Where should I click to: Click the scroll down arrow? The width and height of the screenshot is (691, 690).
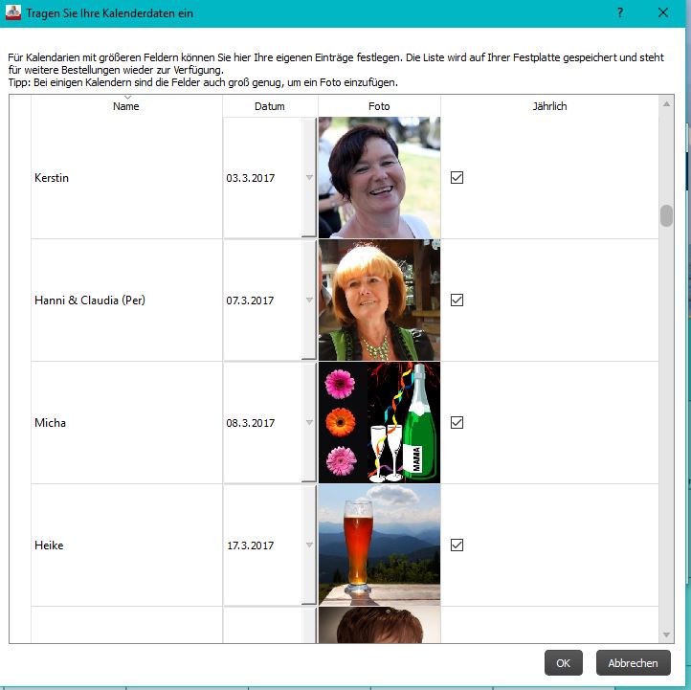tap(666, 634)
